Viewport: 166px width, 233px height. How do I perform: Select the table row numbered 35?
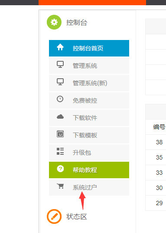click(156, 157)
